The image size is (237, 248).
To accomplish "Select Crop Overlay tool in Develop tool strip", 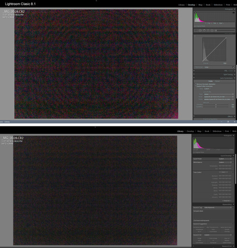I will (x=196, y=31).
